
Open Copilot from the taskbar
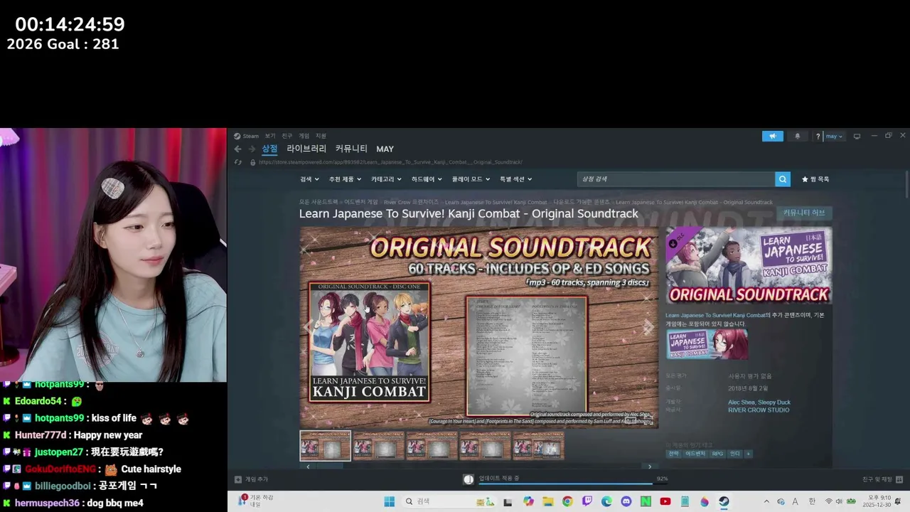tap(528, 501)
